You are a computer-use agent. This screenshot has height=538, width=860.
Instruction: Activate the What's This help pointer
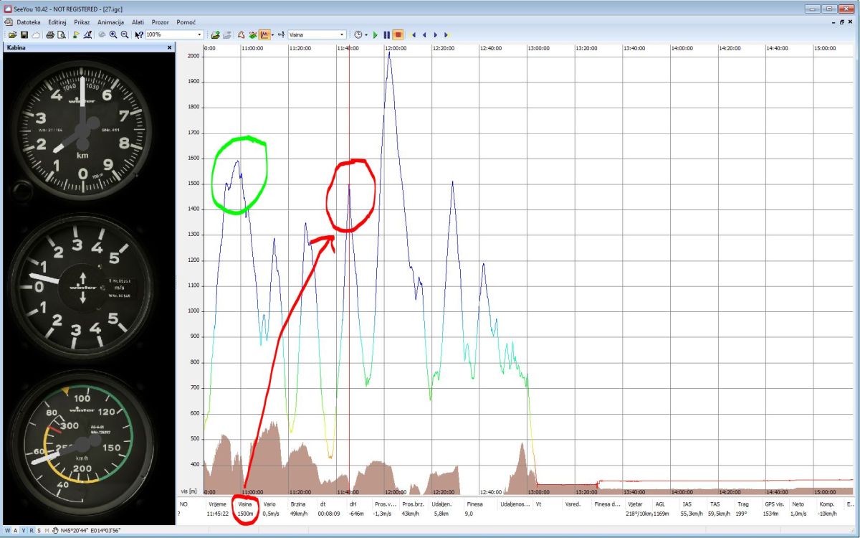tap(138, 34)
